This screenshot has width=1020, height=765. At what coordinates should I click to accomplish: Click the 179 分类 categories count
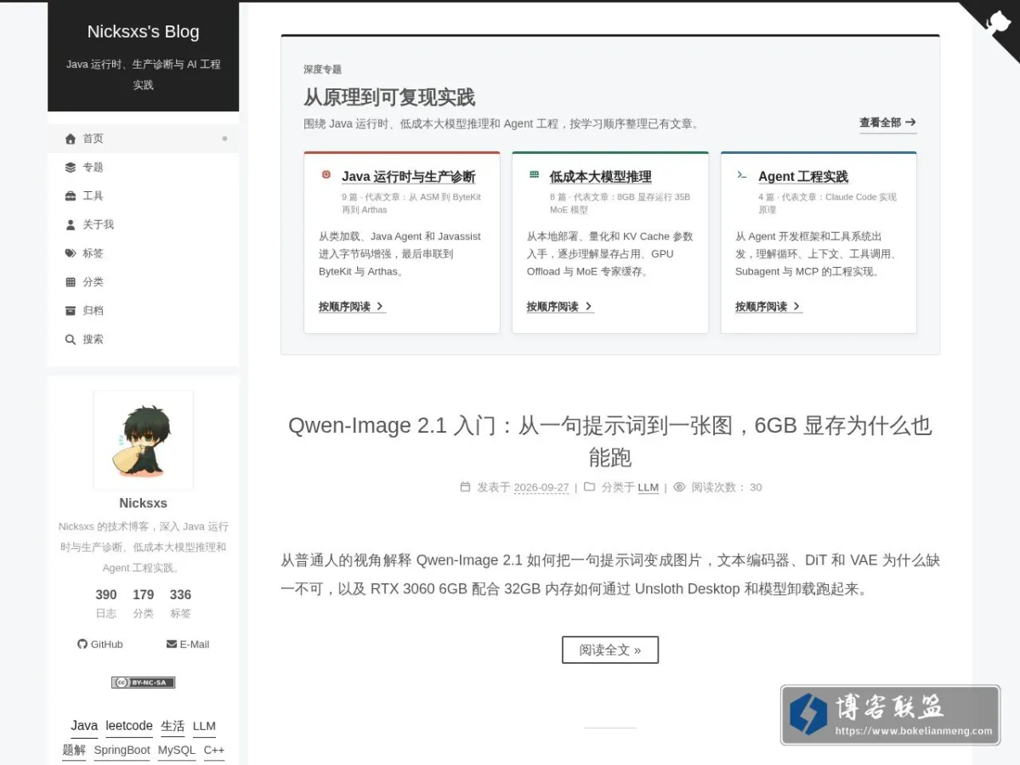pyautogui.click(x=144, y=603)
